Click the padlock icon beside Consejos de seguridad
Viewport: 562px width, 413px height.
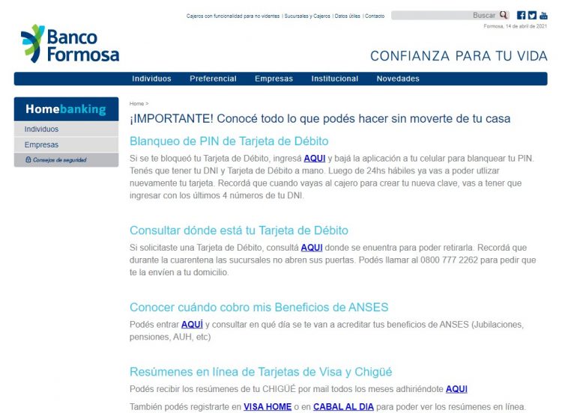(x=28, y=159)
